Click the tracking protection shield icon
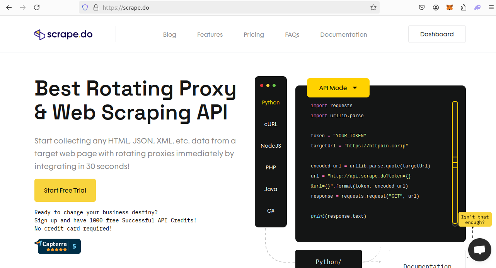The image size is (496, 268). coord(85,7)
